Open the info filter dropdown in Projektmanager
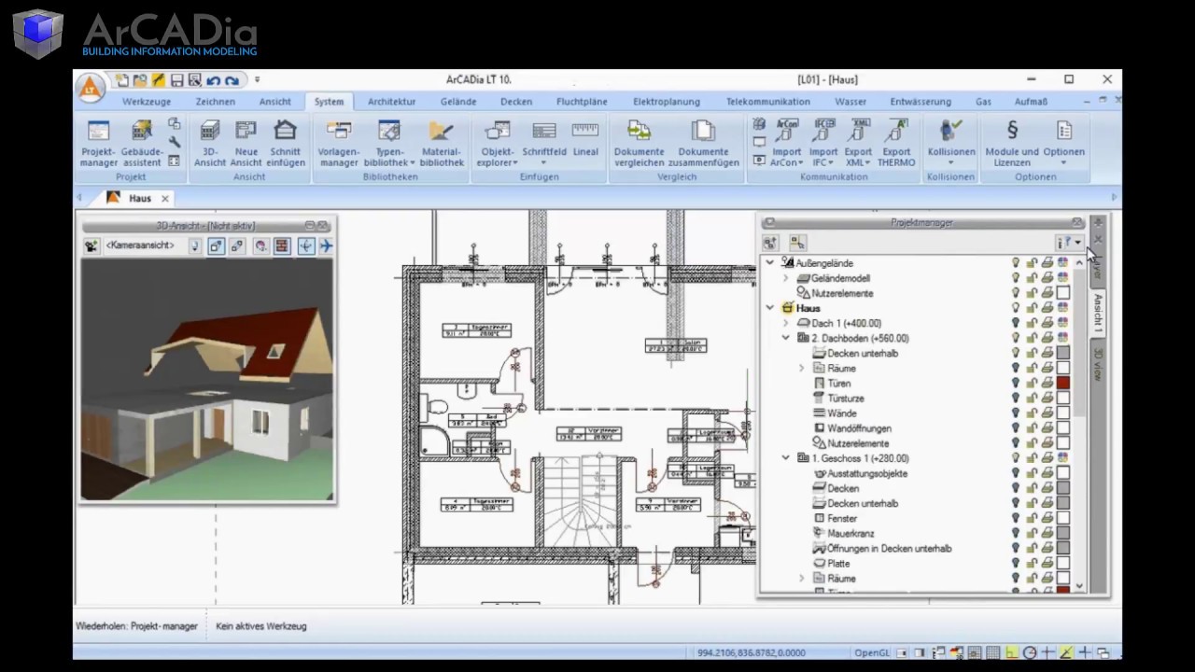 point(1070,243)
